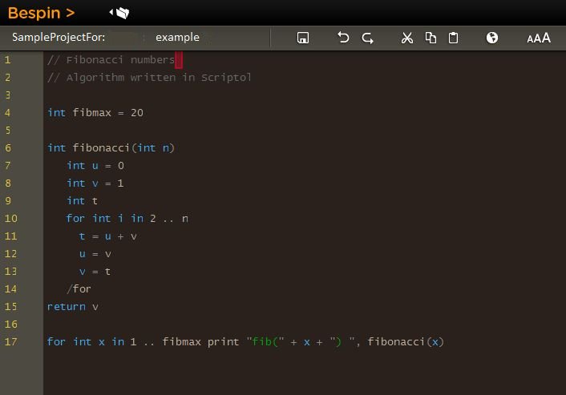Viewport: 566px width, 395px height.
Task: Place cursor on 'int fibmax = 20' line
Action: (95, 113)
